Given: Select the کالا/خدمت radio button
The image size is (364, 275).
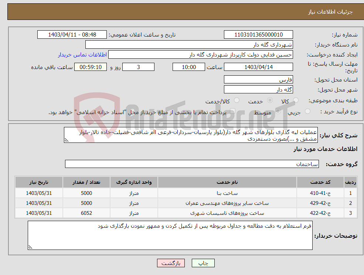Looking at the screenshot, I should pyautogui.click(x=237, y=100).
